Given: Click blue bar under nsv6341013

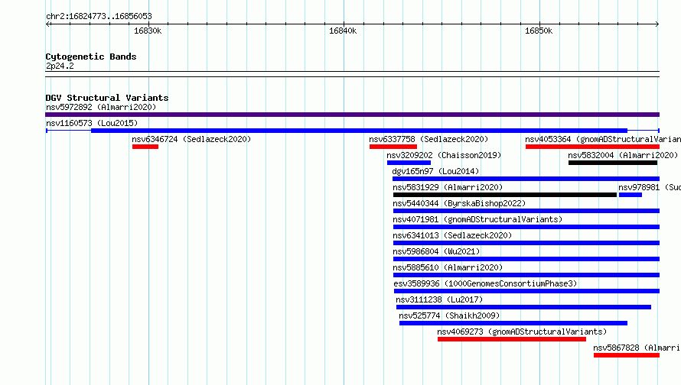Looking at the screenshot, I should (526, 243).
